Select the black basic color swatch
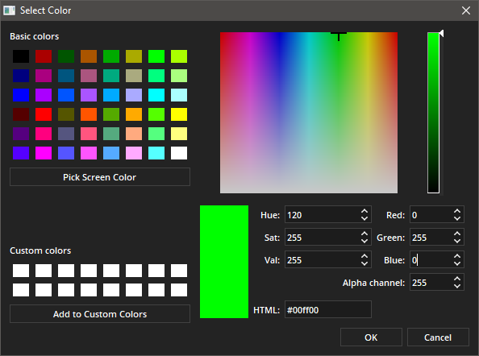Viewport: 479px width, 356px height. click(21, 56)
